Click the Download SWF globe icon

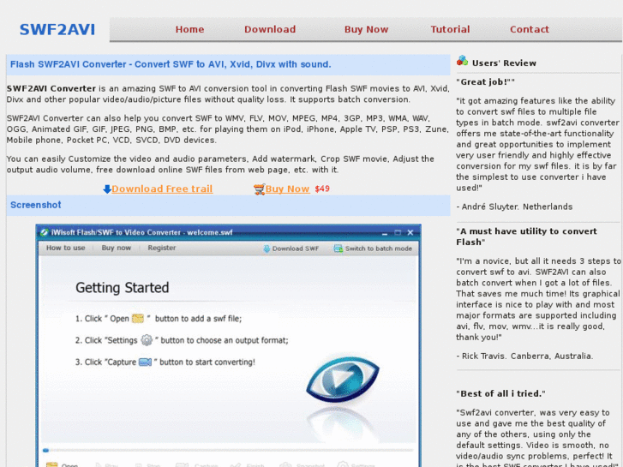click(x=267, y=248)
